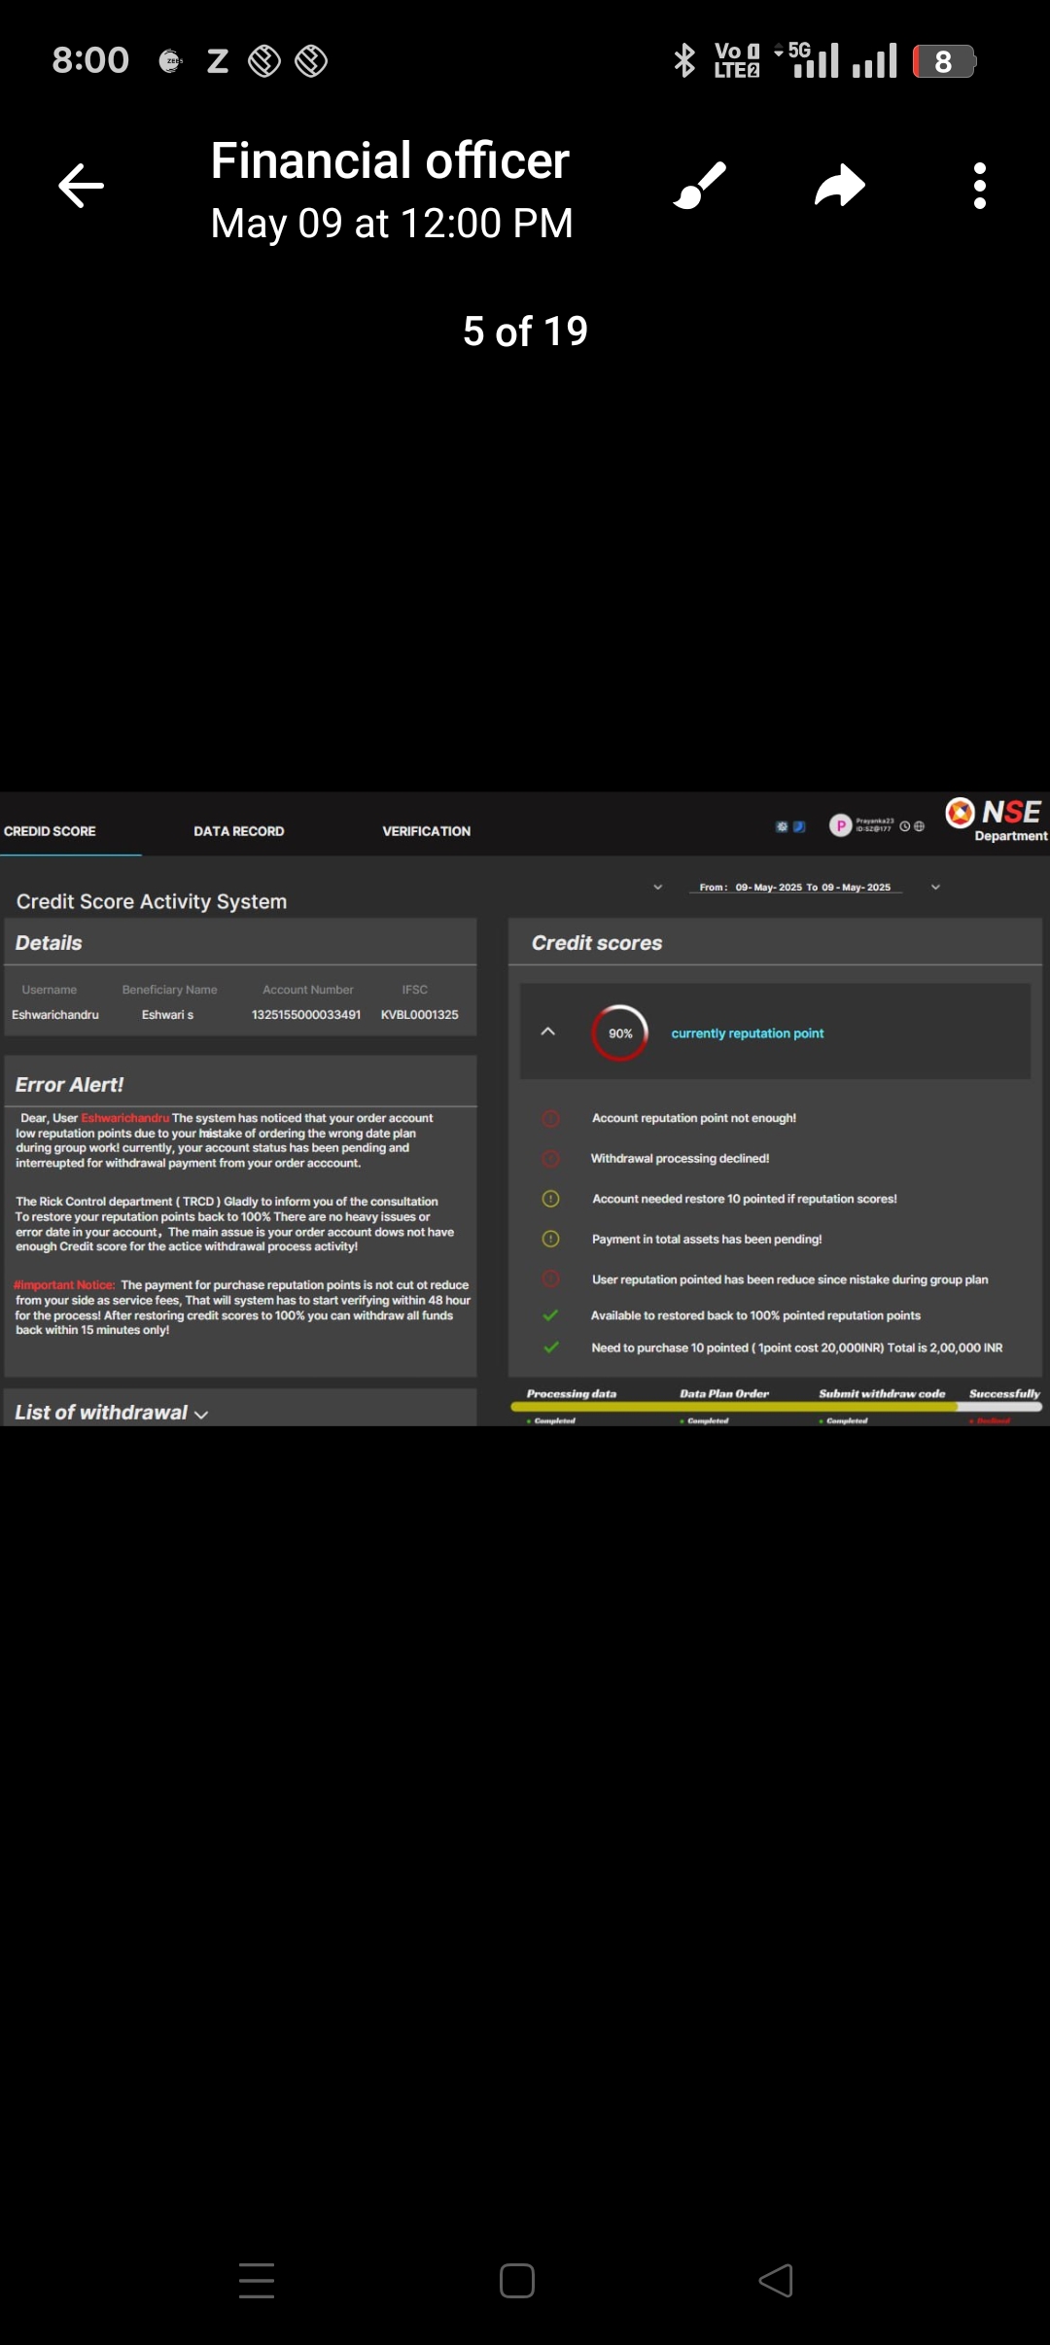Toggle the blue moon dark-mode icon
This screenshot has width=1050, height=2345.
pyautogui.click(x=799, y=826)
